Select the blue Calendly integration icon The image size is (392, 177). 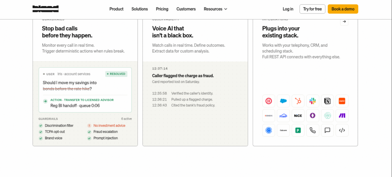pyautogui.click(x=269, y=130)
